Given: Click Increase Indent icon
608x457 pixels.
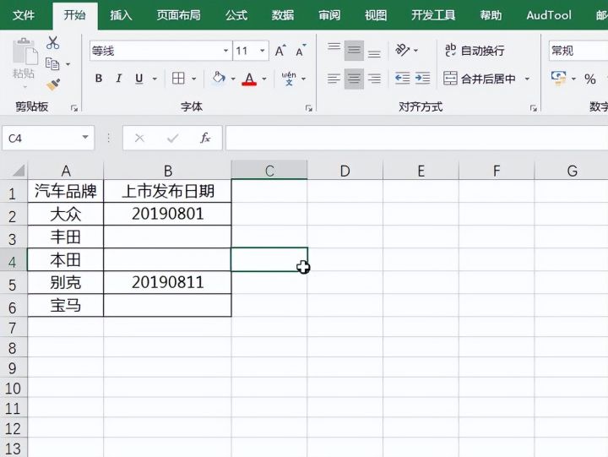Looking at the screenshot, I should click(x=423, y=79).
